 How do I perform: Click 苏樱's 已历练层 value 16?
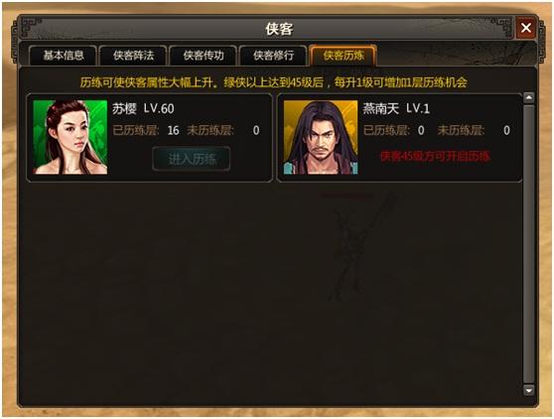point(173,130)
